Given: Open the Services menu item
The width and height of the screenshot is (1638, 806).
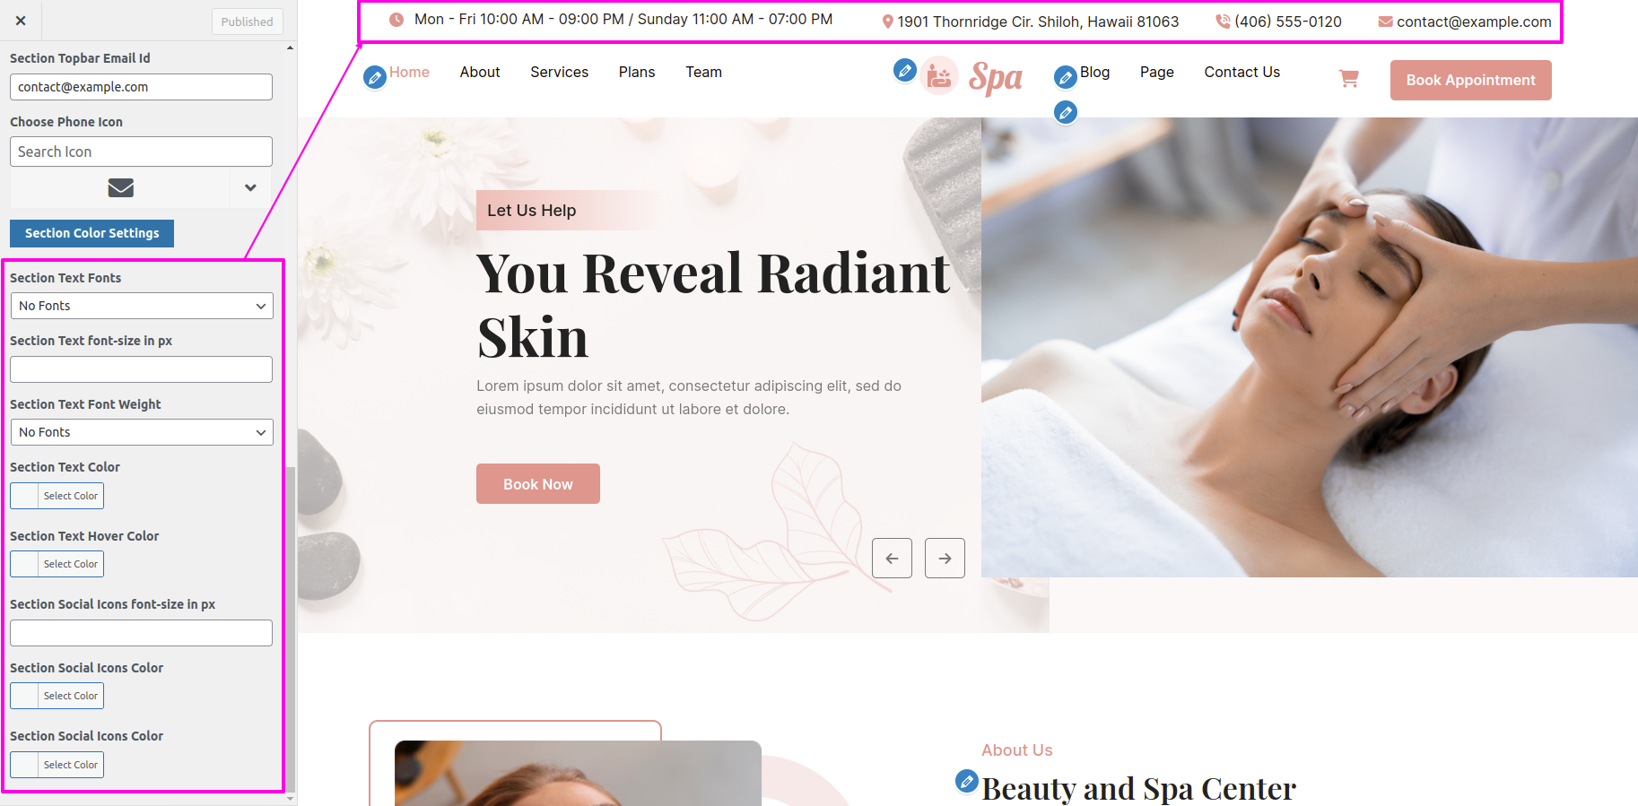Looking at the screenshot, I should pyautogui.click(x=559, y=72).
